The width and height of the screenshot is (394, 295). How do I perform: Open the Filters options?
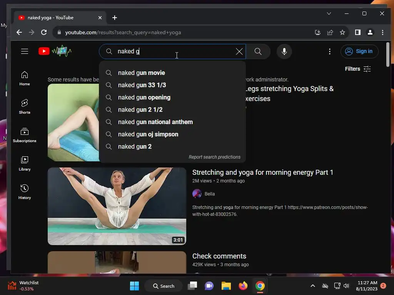pyautogui.click(x=358, y=69)
